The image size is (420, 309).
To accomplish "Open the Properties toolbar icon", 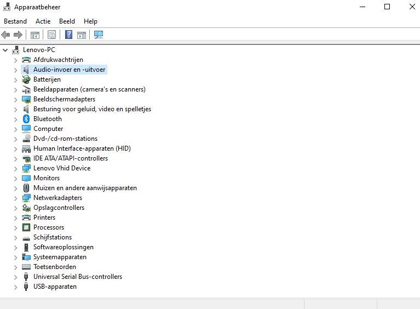I will [51, 35].
